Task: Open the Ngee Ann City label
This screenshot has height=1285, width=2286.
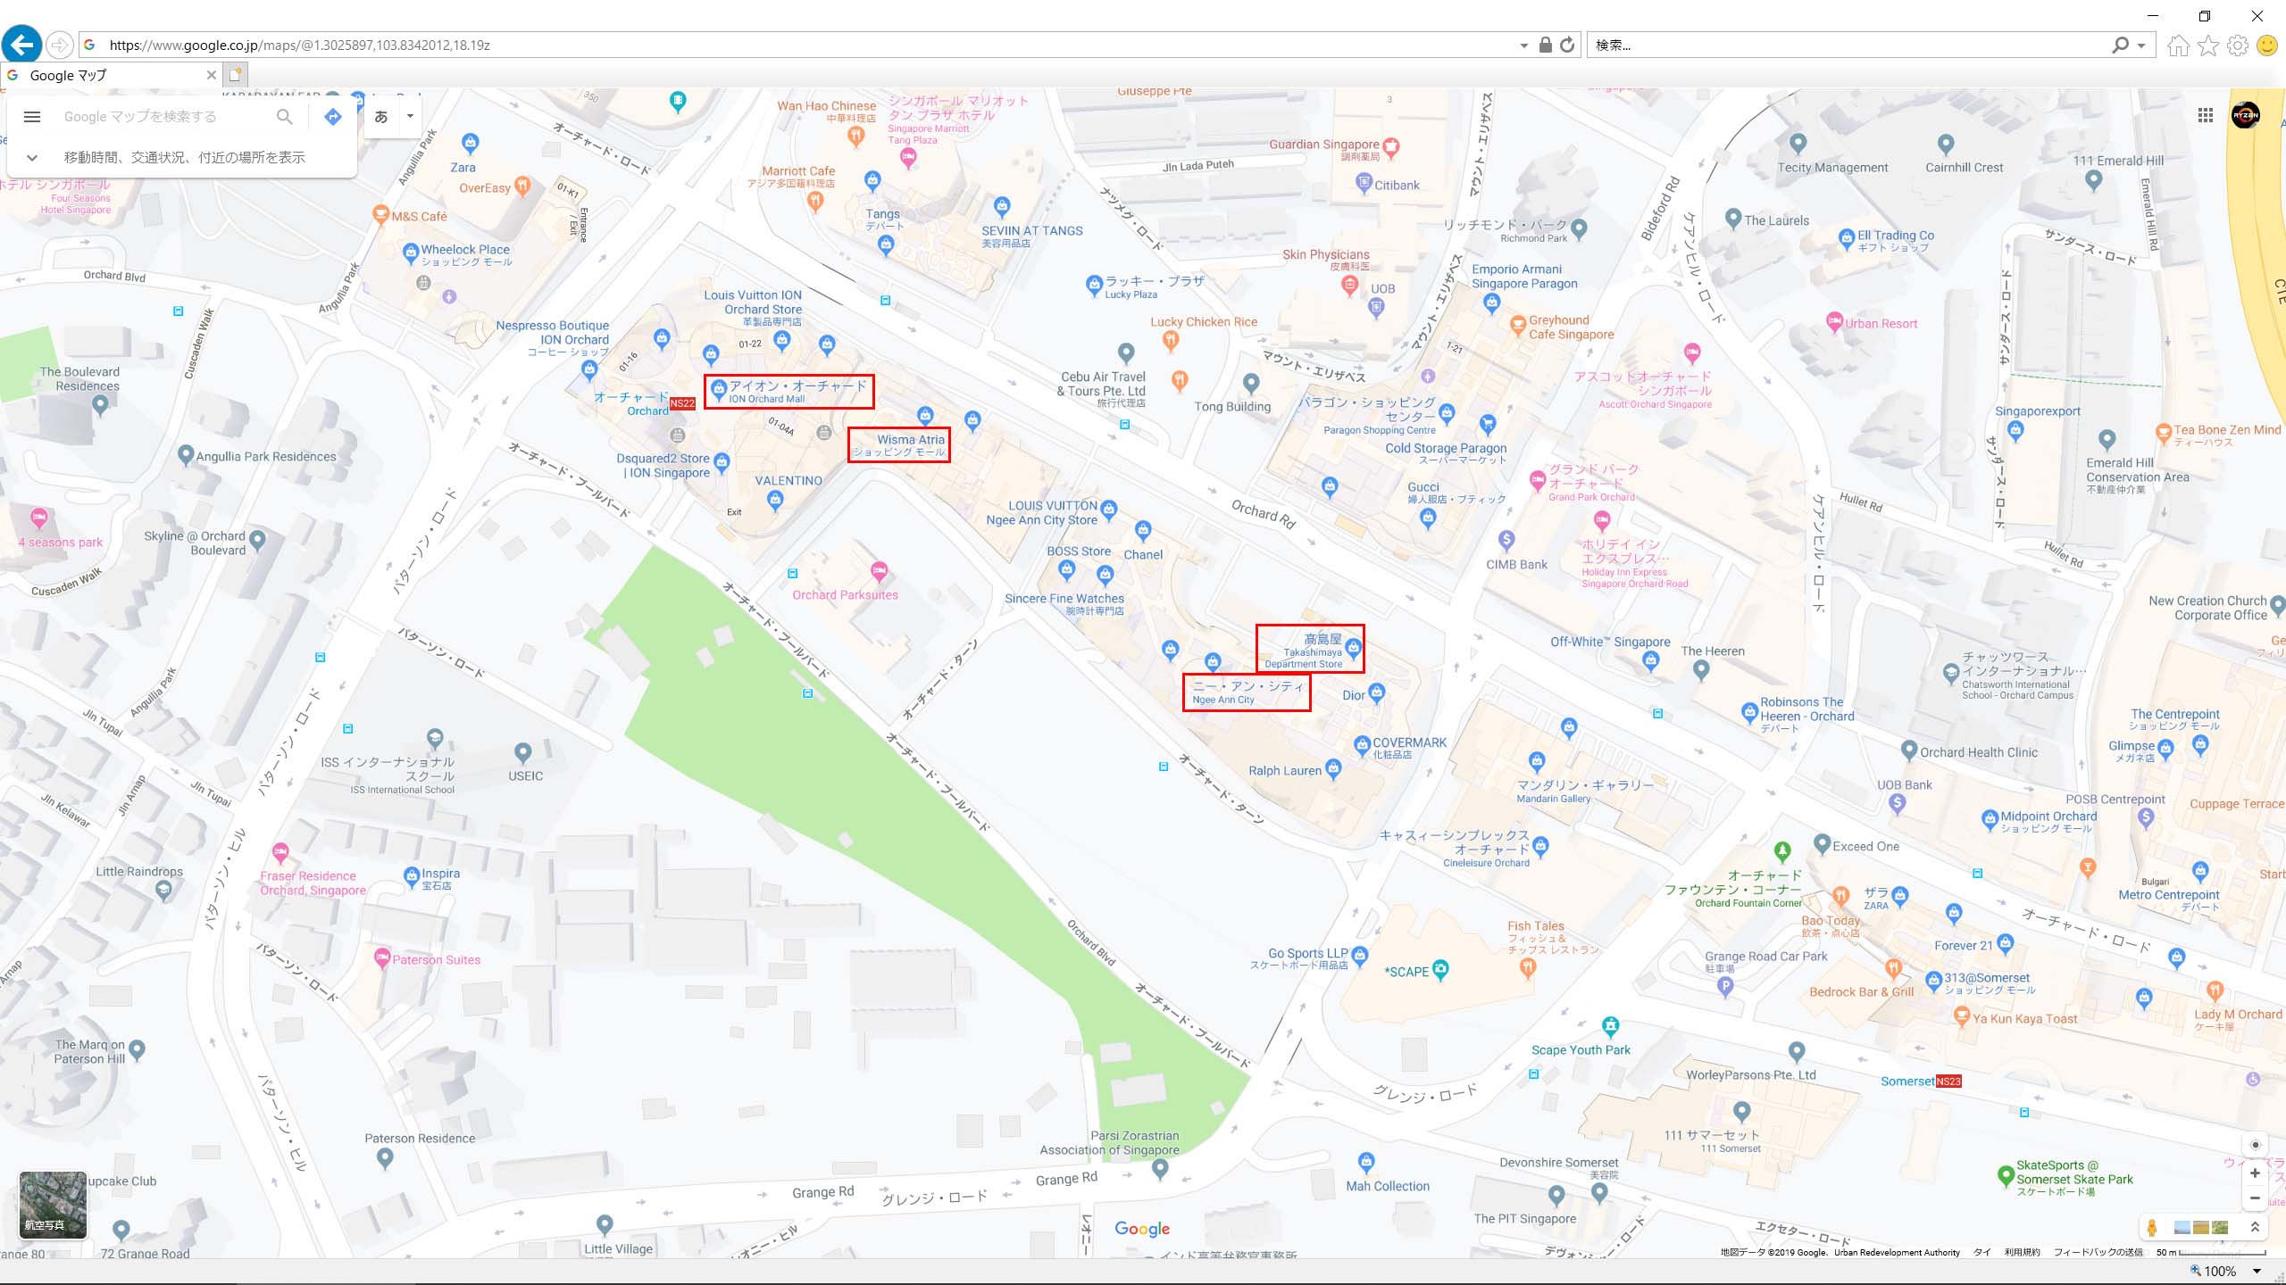Action: (x=1247, y=692)
